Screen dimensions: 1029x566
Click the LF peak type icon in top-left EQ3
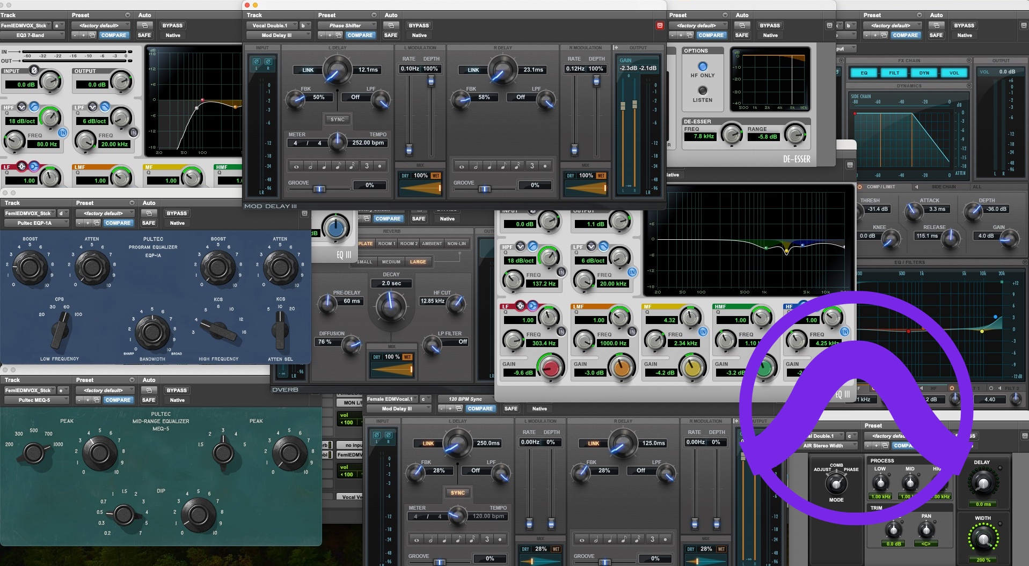coord(22,166)
